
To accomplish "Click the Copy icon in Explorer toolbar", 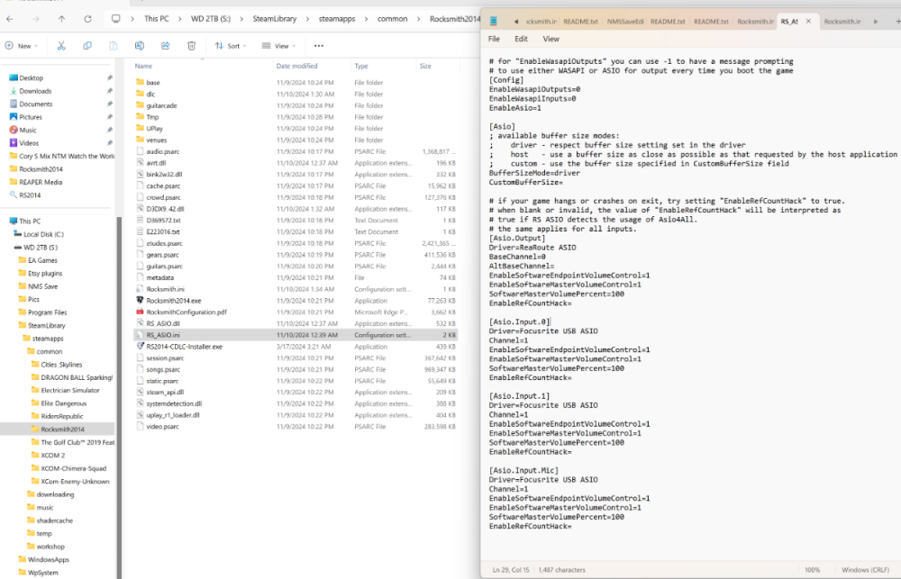I will pyautogui.click(x=87, y=46).
